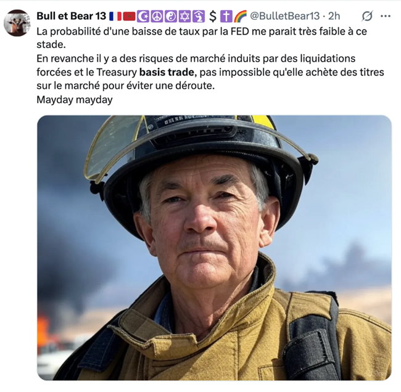Open the Grok explain-post icon
This screenshot has height=392, width=401.
tap(367, 17)
